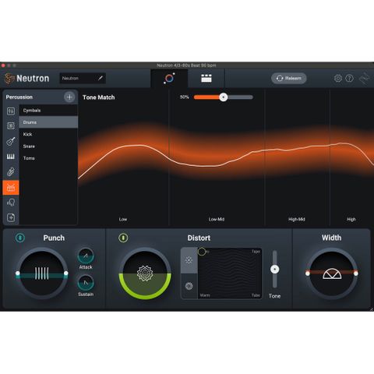Select the orange Percussion drum icon
Screen dimensions: 374x374
tap(11, 187)
